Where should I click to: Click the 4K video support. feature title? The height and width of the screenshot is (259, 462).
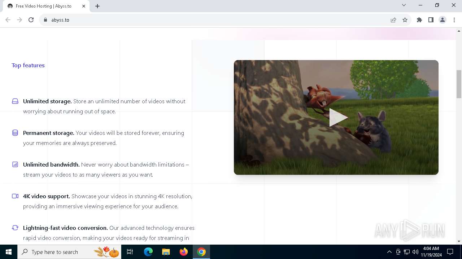point(47,196)
